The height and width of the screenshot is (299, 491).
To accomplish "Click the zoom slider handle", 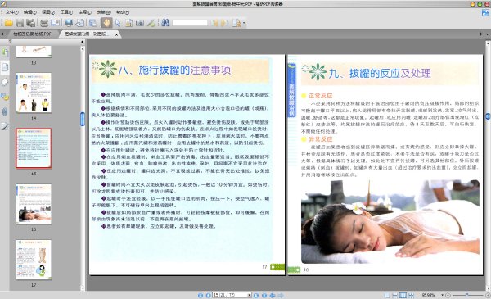I will coord(467,295).
